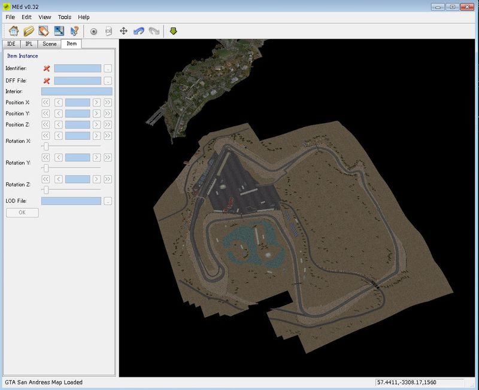Click the greyed-out document toolbar icon
Image resolution: width=479 pixels, height=390 pixels.
[x=108, y=31]
